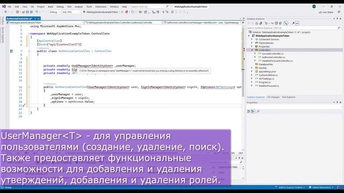
Task: Click the Pending Changes Filter icon in Solution Explorer
Action: click(x=266, y=23)
